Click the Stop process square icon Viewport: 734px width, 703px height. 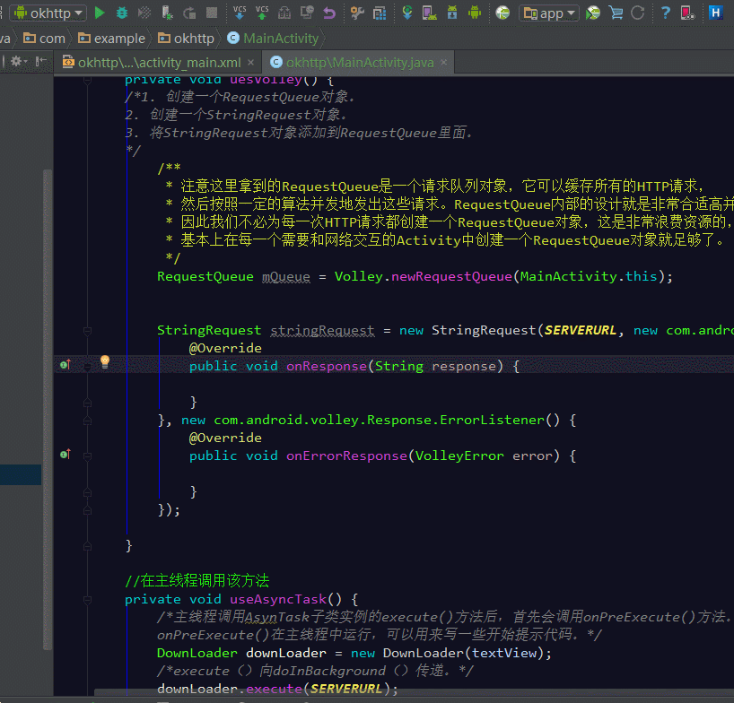coord(212,13)
